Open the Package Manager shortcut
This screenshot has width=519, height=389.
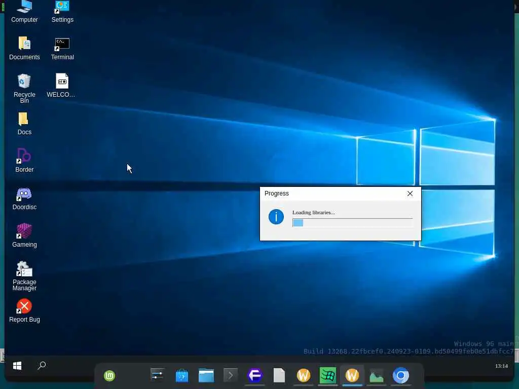click(24, 276)
